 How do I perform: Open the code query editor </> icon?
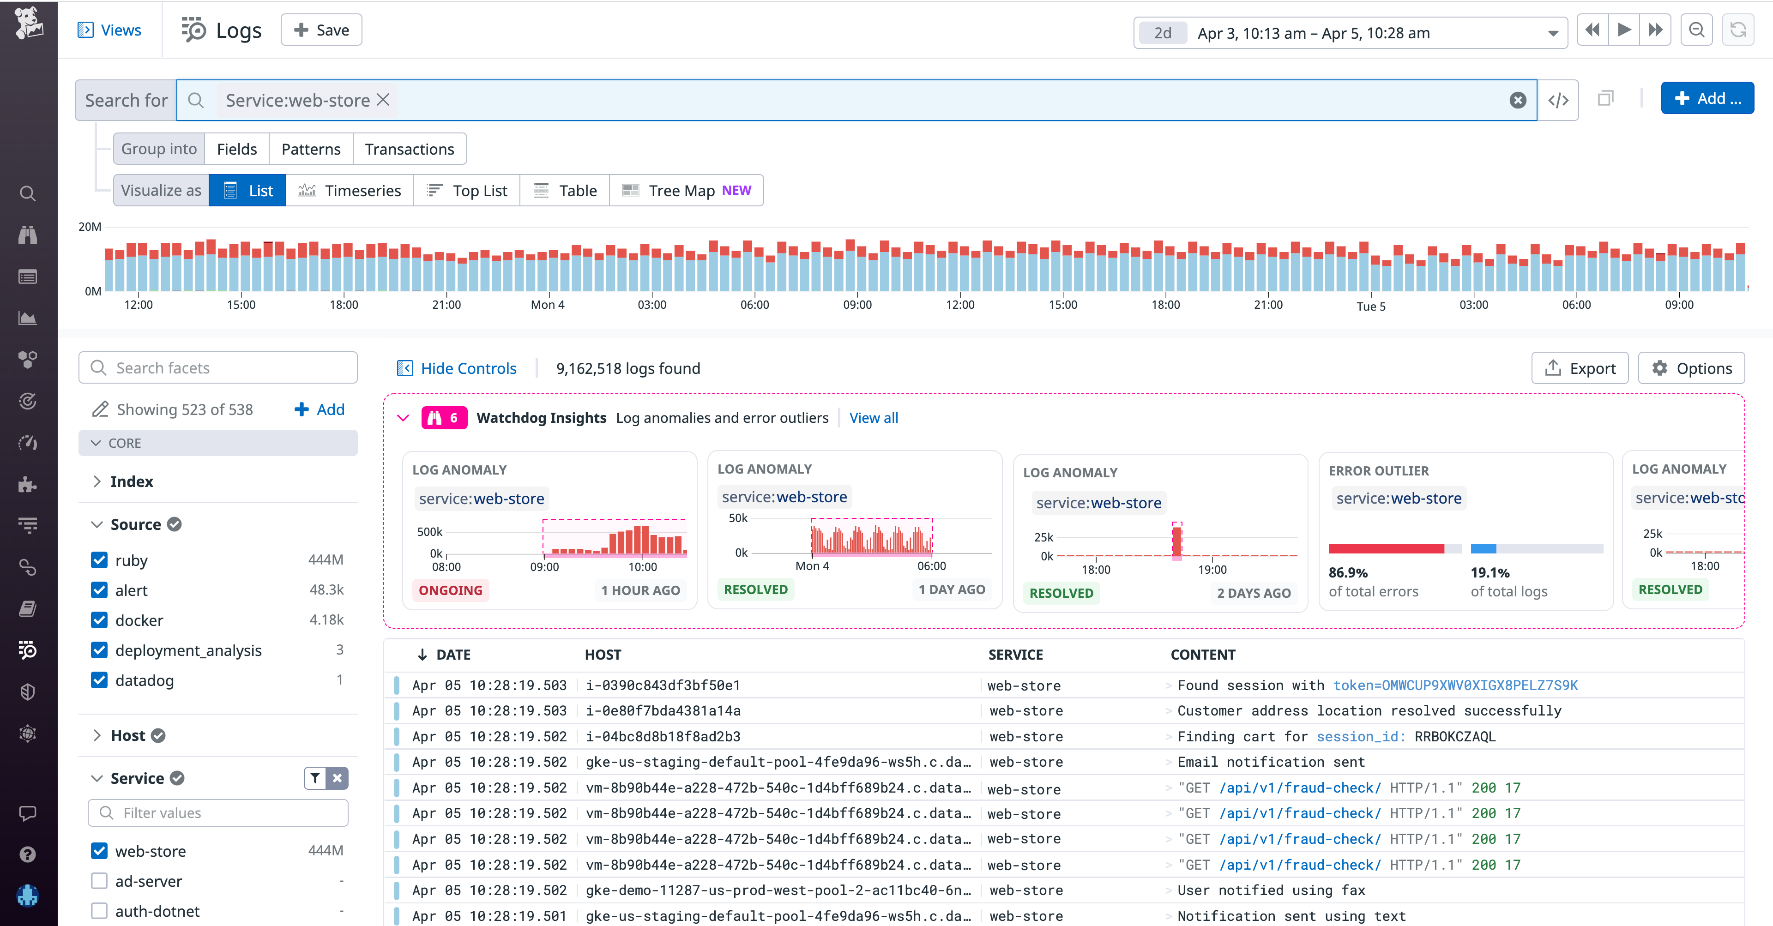(1558, 100)
